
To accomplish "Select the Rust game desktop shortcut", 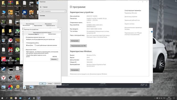I will pos(17,78).
